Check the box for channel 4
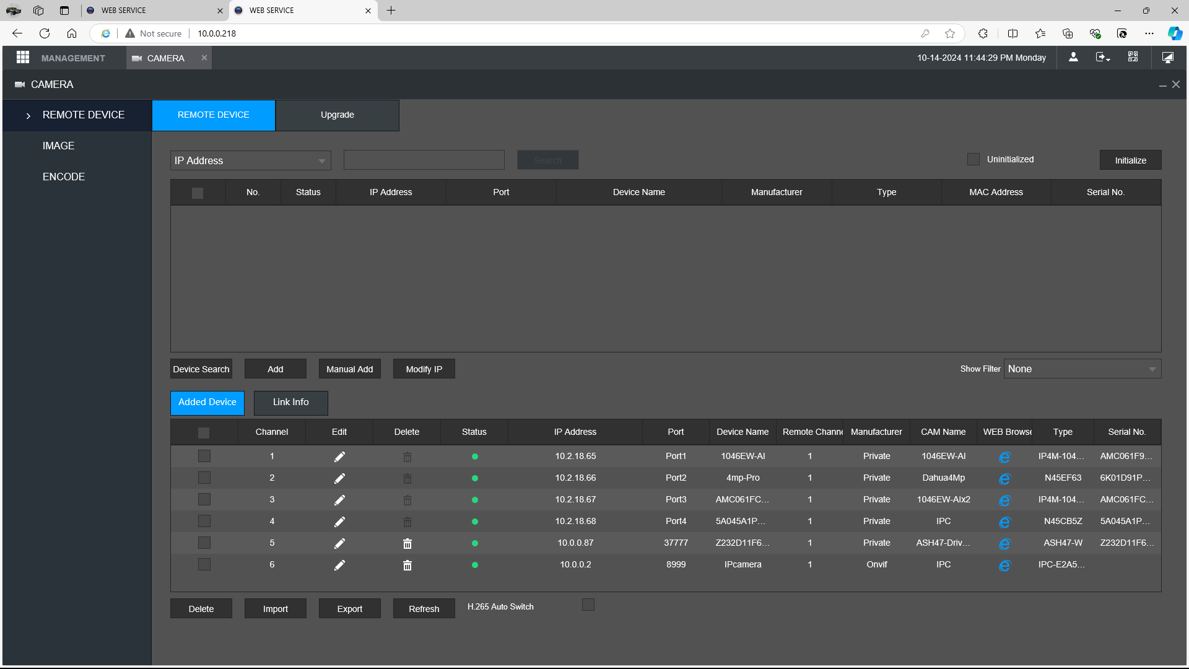This screenshot has width=1189, height=669. tap(204, 521)
